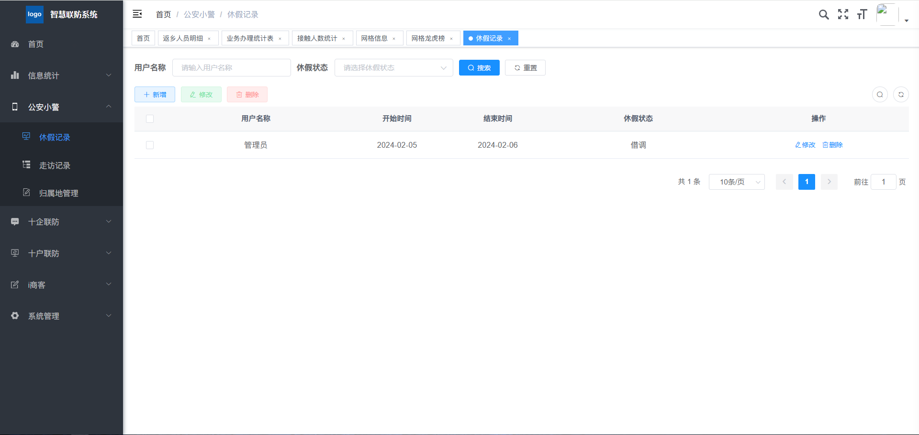Open font size setting icon
The image size is (919, 435).
pyautogui.click(x=862, y=14)
